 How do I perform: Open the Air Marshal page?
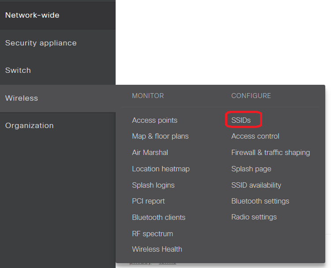(x=150, y=153)
